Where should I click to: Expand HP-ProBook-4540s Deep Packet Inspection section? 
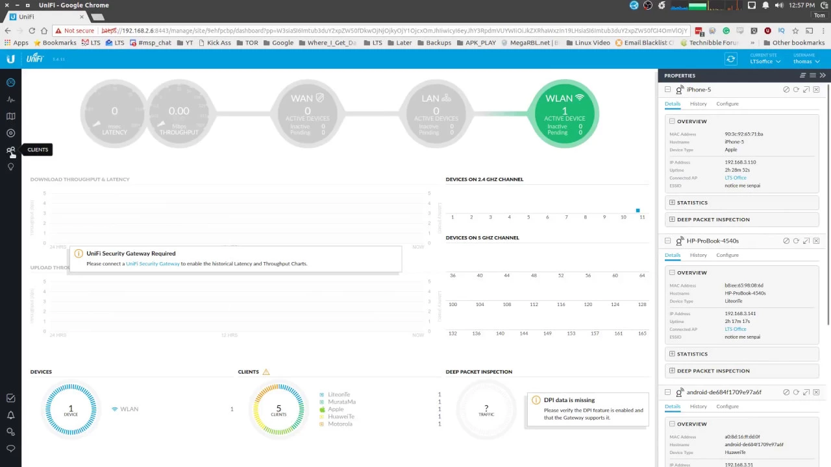pos(673,370)
